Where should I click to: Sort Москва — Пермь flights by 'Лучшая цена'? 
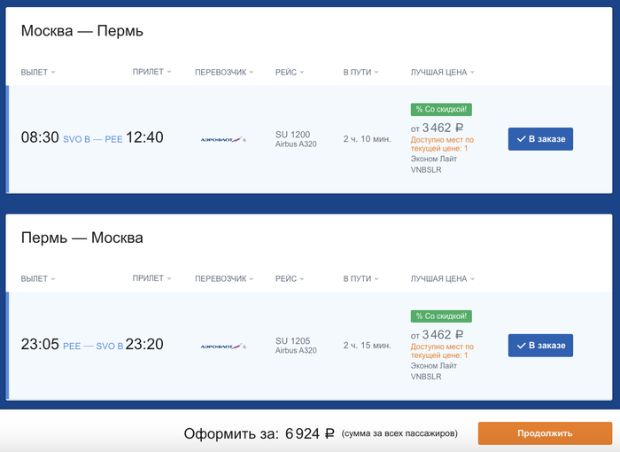(442, 72)
